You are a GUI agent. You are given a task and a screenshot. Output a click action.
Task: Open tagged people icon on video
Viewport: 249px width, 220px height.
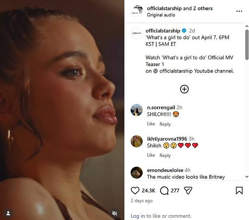click(8, 213)
